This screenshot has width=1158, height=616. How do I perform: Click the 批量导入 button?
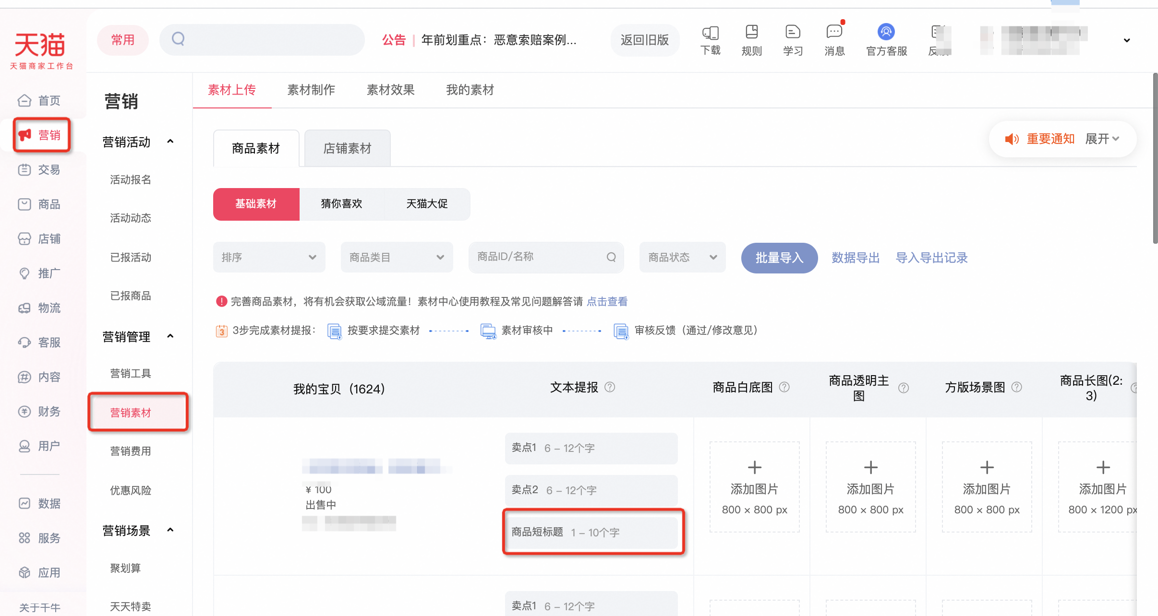[x=779, y=258]
